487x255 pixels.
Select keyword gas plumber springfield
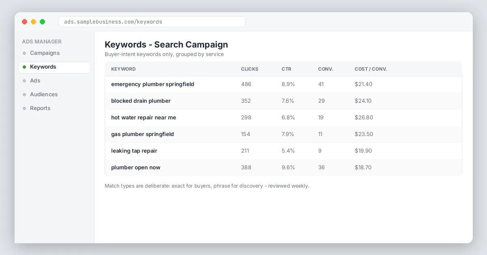142,134
